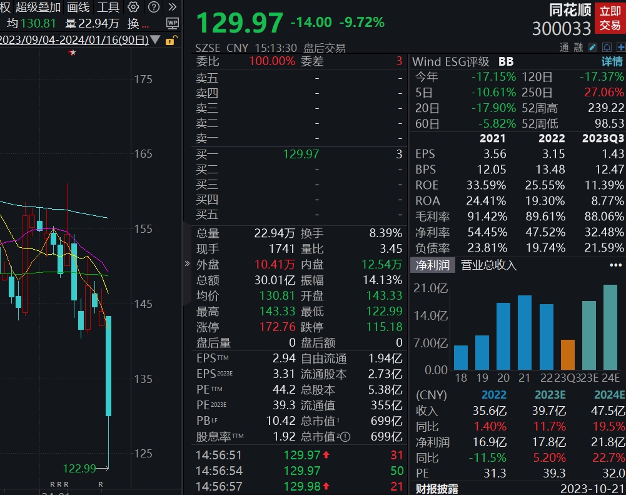
Task: Click the pencil note icon
Action: click(x=592, y=47)
